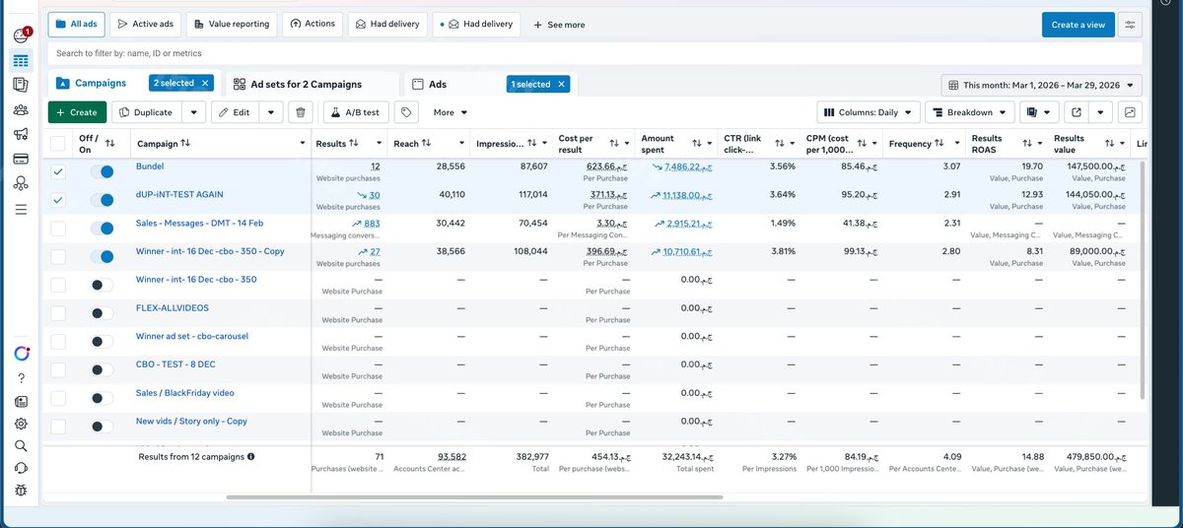Image resolution: width=1183 pixels, height=528 pixels.
Task: Toggle the Sales - Messages - DMT switch
Action: (x=102, y=229)
